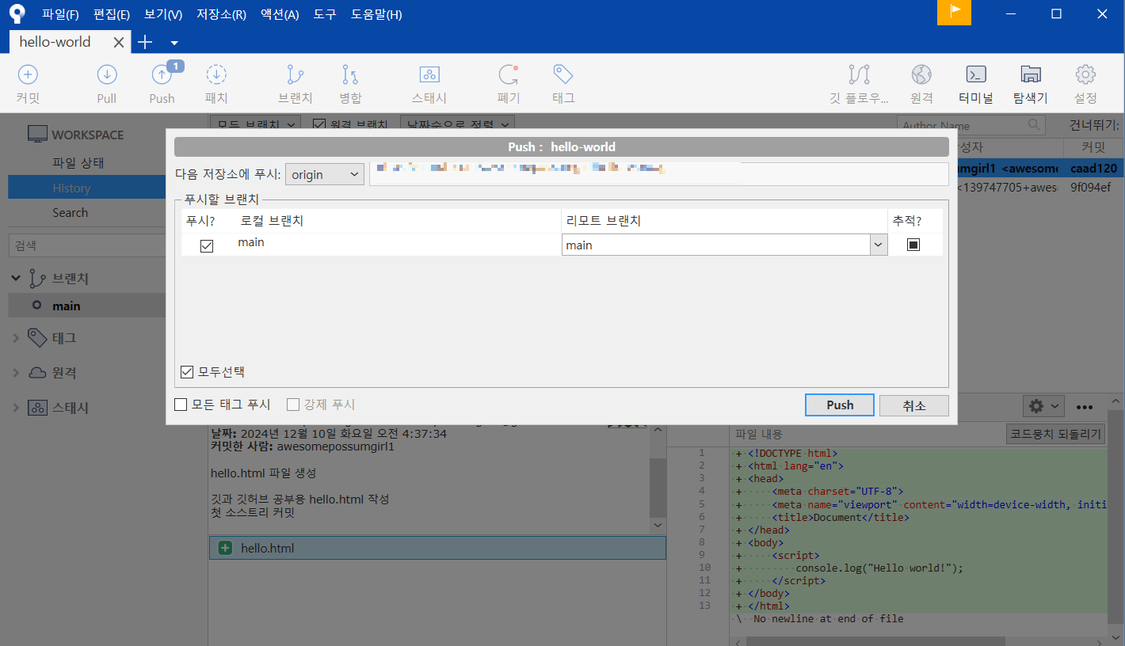Click the orange flag notification icon

click(955, 13)
